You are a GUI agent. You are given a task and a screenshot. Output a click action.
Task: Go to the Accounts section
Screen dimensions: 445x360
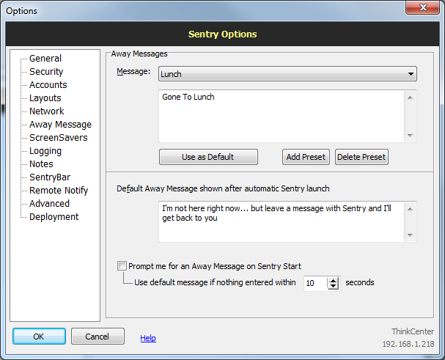tap(48, 85)
